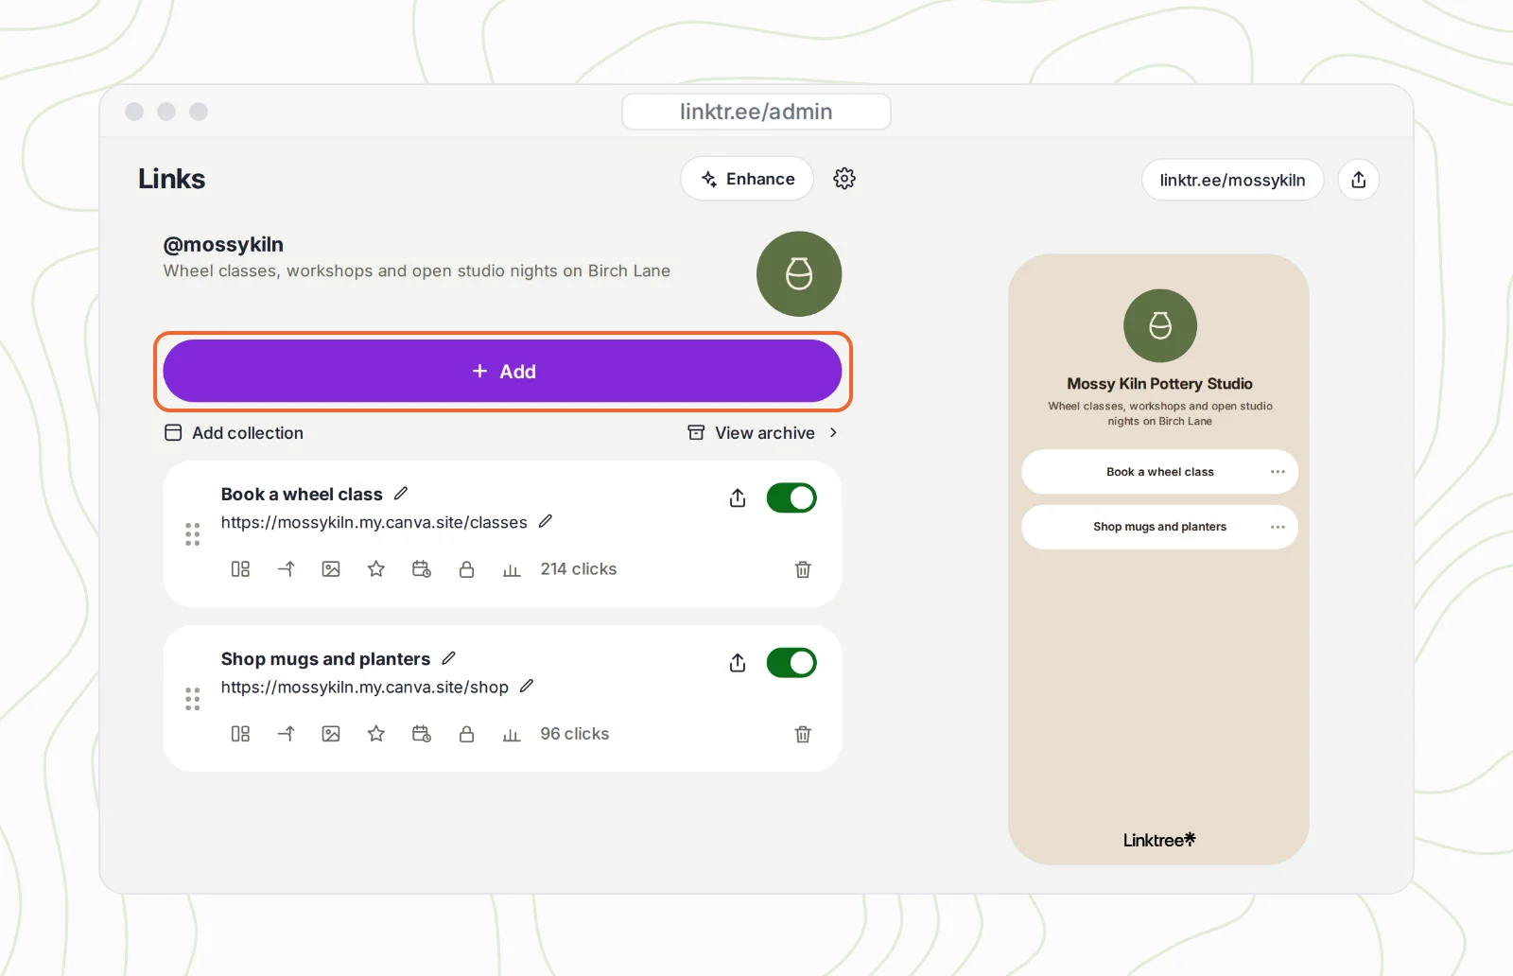Delete the 'Shop mugs and planters' link
This screenshot has width=1513, height=976.
pos(803,734)
